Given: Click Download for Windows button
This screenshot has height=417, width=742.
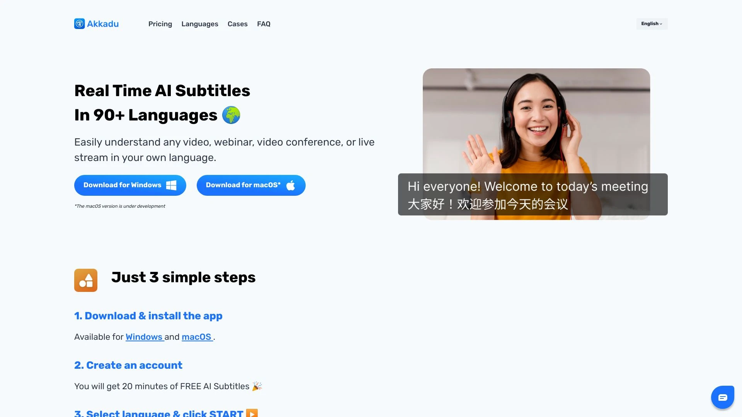Looking at the screenshot, I should pos(129,185).
